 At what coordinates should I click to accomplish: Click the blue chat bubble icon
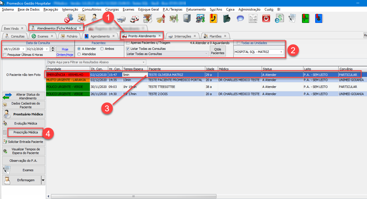240,19
